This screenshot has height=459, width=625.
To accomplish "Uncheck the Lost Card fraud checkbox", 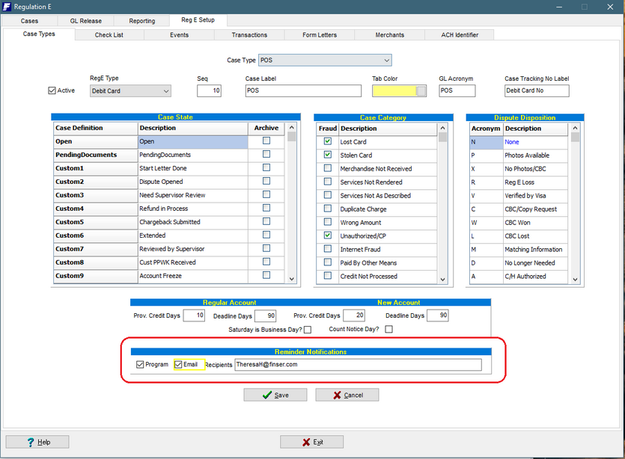I will pos(328,141).
